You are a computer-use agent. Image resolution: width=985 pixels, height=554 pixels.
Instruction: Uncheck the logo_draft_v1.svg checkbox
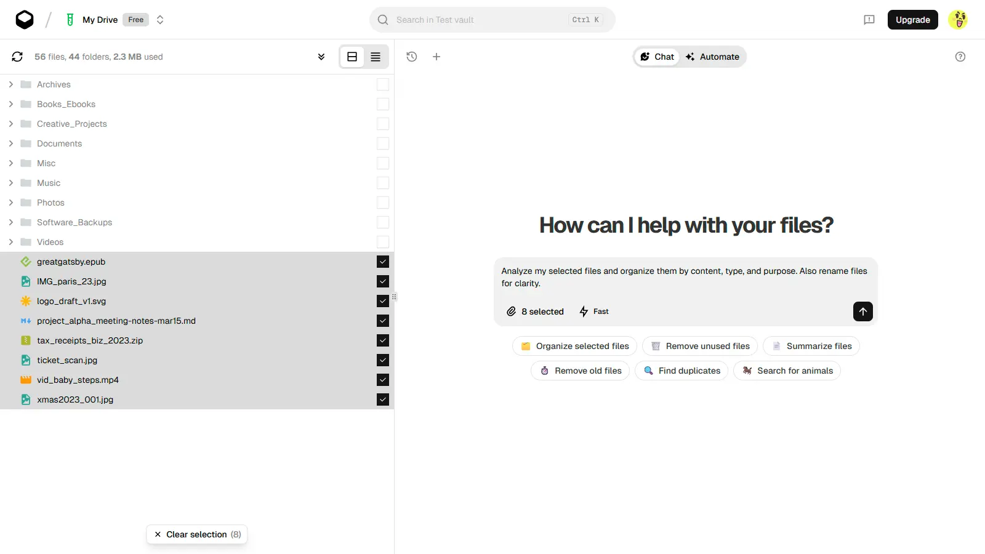pos(383,301)
